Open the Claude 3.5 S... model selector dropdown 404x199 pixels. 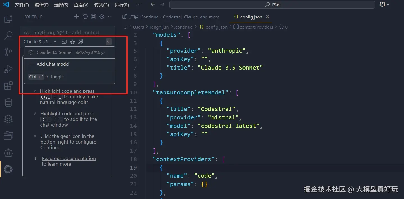coord(40,42)
